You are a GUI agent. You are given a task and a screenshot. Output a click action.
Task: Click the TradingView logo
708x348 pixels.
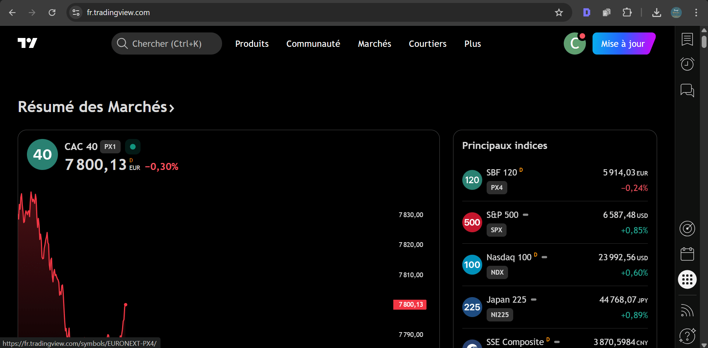point(27,43)
